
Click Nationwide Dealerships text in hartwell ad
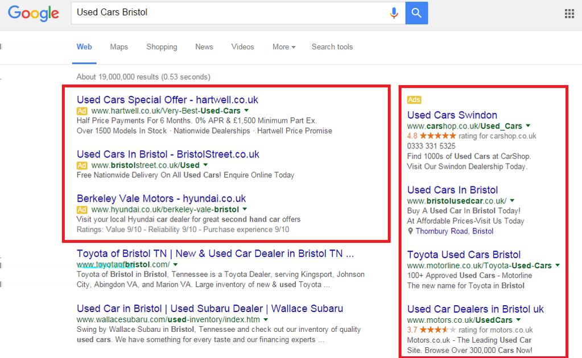coord(212,131)
